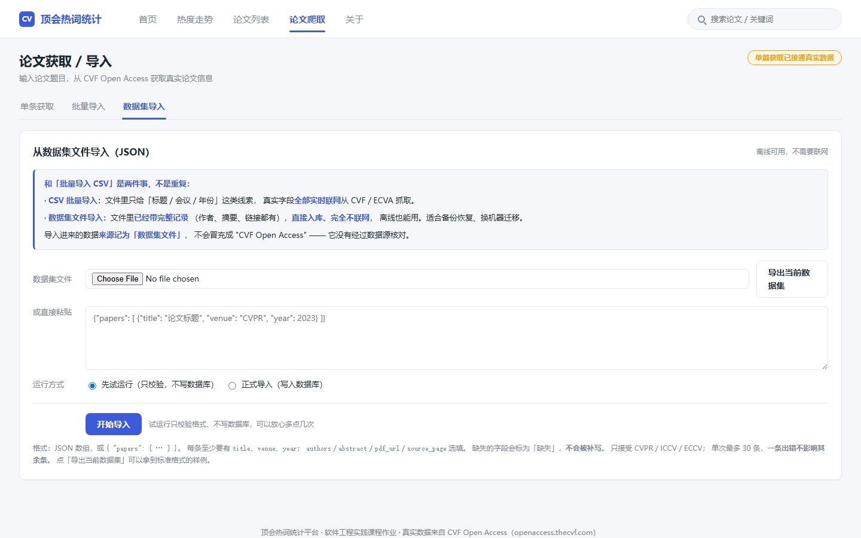The image size is (861, 538).
Task: Click the No file chosen text
Action: tap(172, 279)
